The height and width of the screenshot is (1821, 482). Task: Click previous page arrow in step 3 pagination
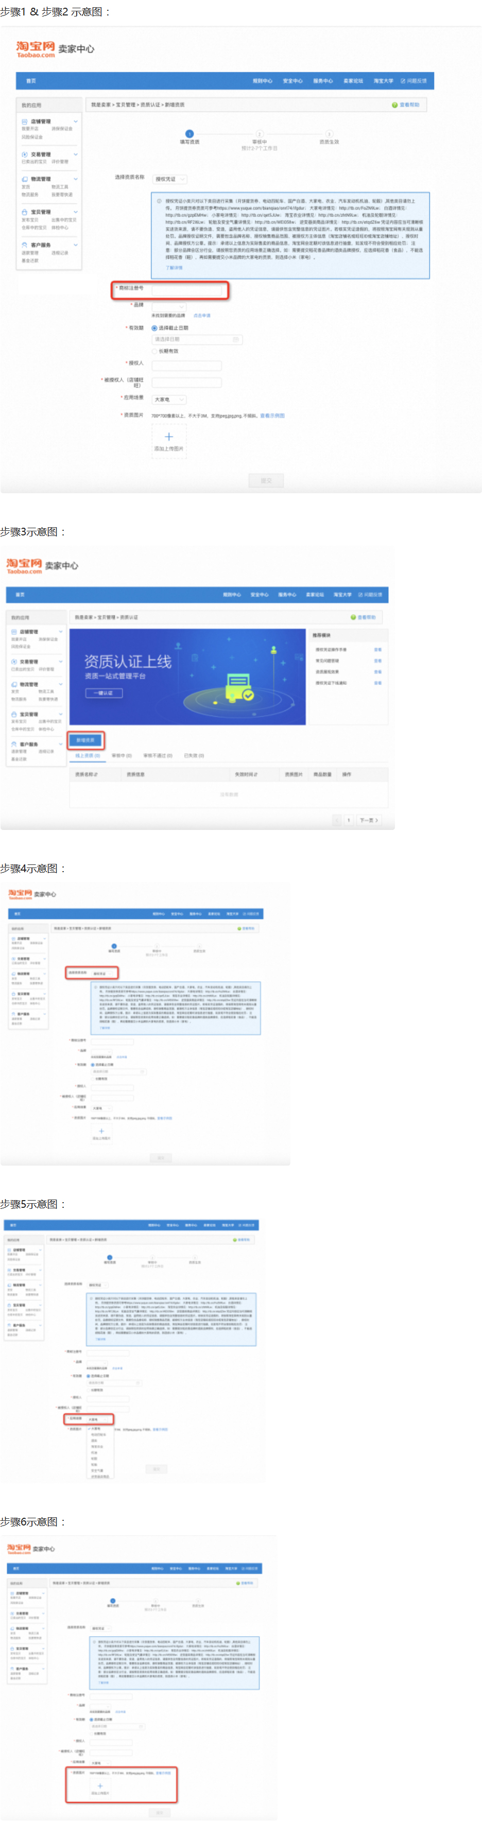click(337, 820)
